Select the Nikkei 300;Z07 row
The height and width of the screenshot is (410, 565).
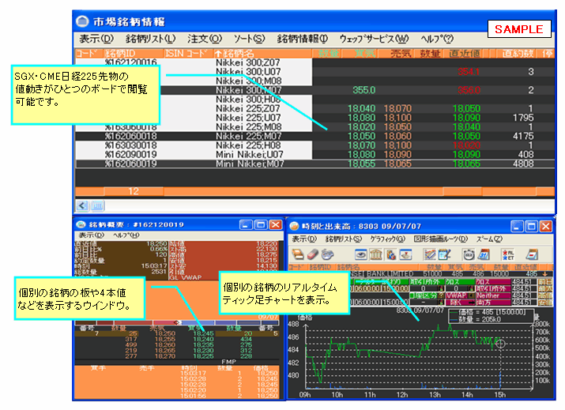click(315, 62)
